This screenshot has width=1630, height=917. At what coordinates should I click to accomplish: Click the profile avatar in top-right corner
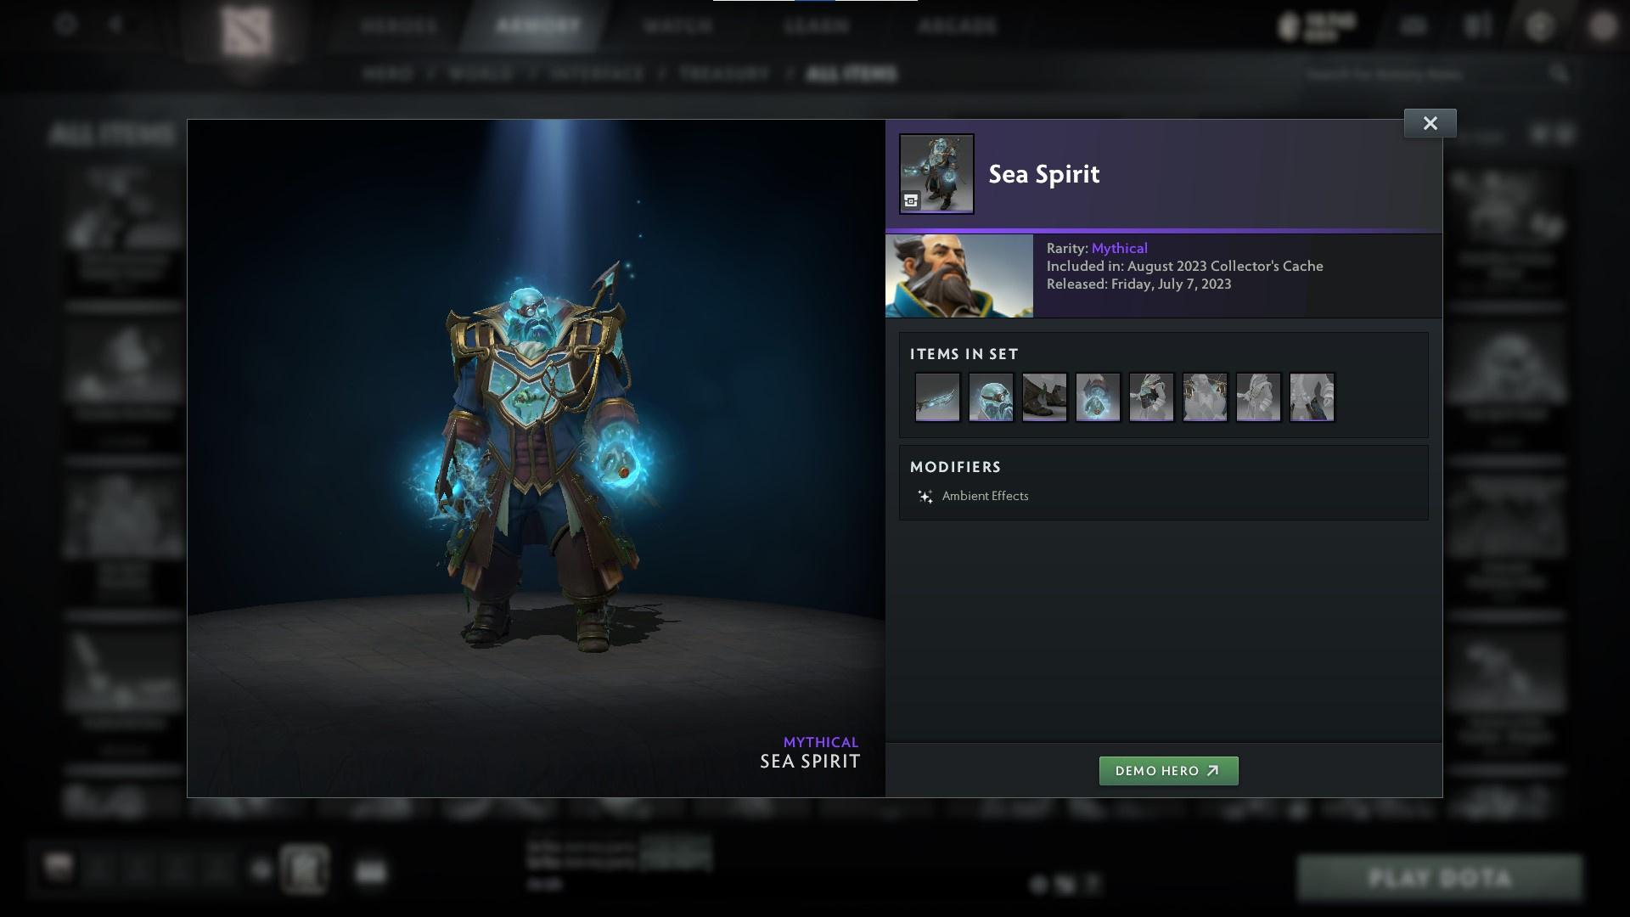click(x=1603, y=25)
